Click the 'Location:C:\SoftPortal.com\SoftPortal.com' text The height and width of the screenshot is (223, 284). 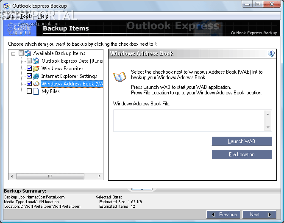[x=42, y=206]
